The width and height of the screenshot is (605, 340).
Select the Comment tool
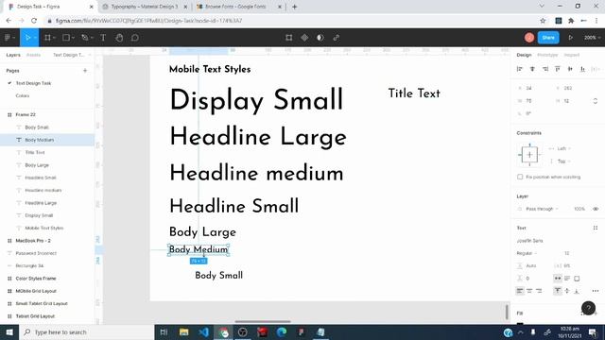coord(134,38)
